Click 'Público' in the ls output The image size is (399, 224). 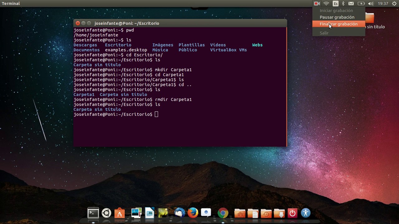188,50
